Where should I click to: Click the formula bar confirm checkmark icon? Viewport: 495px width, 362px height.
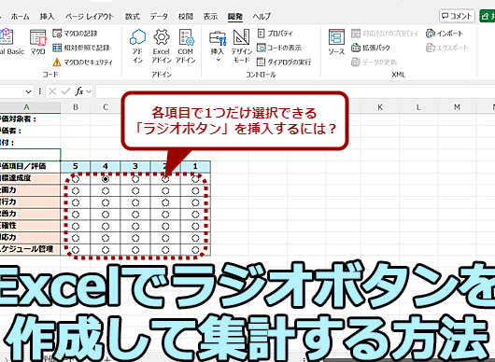[x=65, y=91]
